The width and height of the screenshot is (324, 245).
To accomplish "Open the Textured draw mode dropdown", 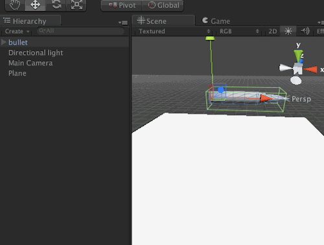I will pyautogui.click(x=174, y=32).
